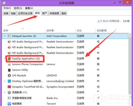Expand the Delayed launcher (2) group

pyautogui.click(x=5, y=36)
